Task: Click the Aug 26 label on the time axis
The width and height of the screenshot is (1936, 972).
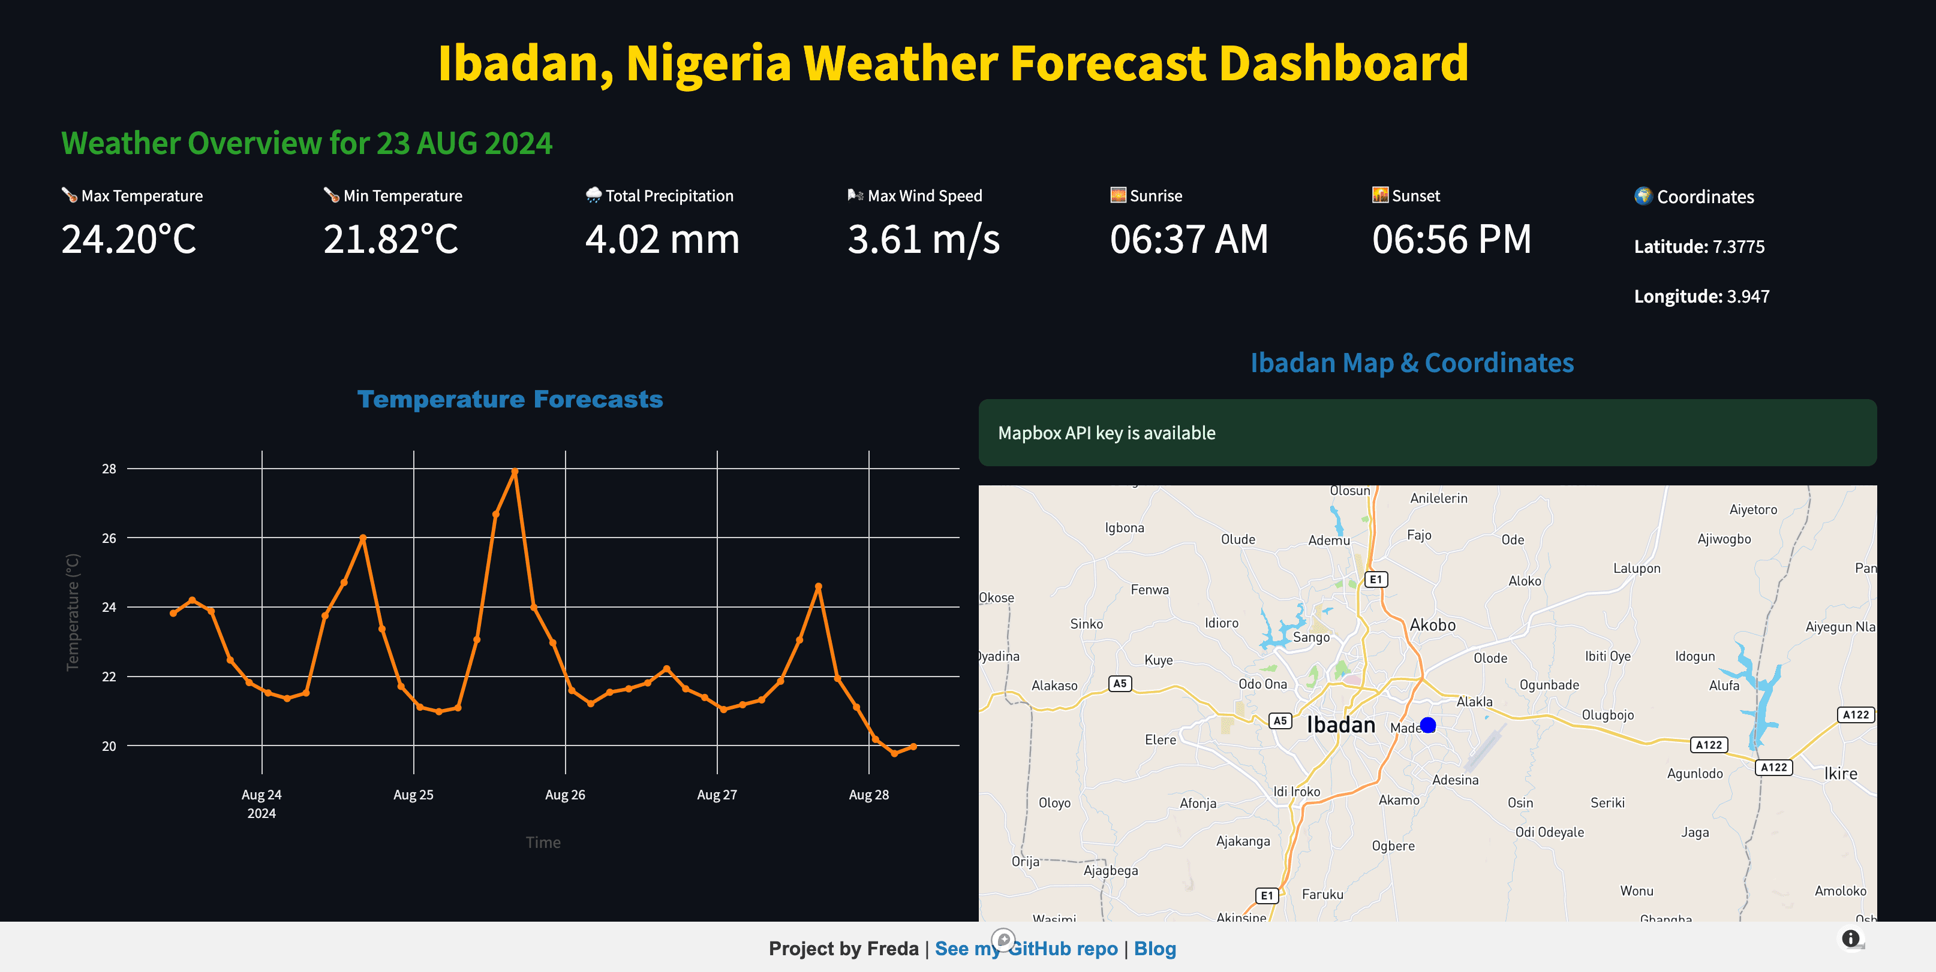Action: (x=565, y=795)
